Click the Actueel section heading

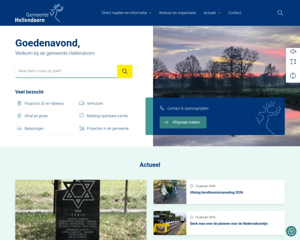click(150, 165)
